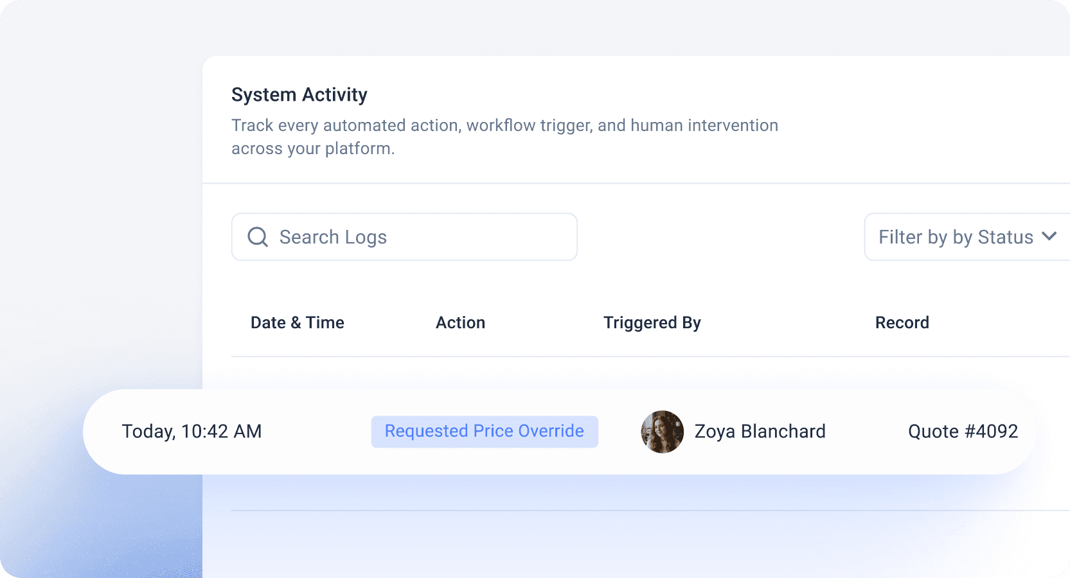1070x578 pixels.
Task: Click the Requested Price Override badge
Action: 485,432
